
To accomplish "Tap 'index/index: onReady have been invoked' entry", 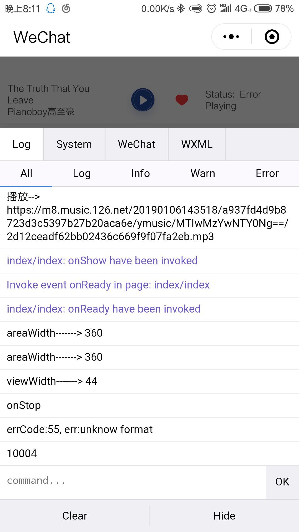I will coord(149,309).
